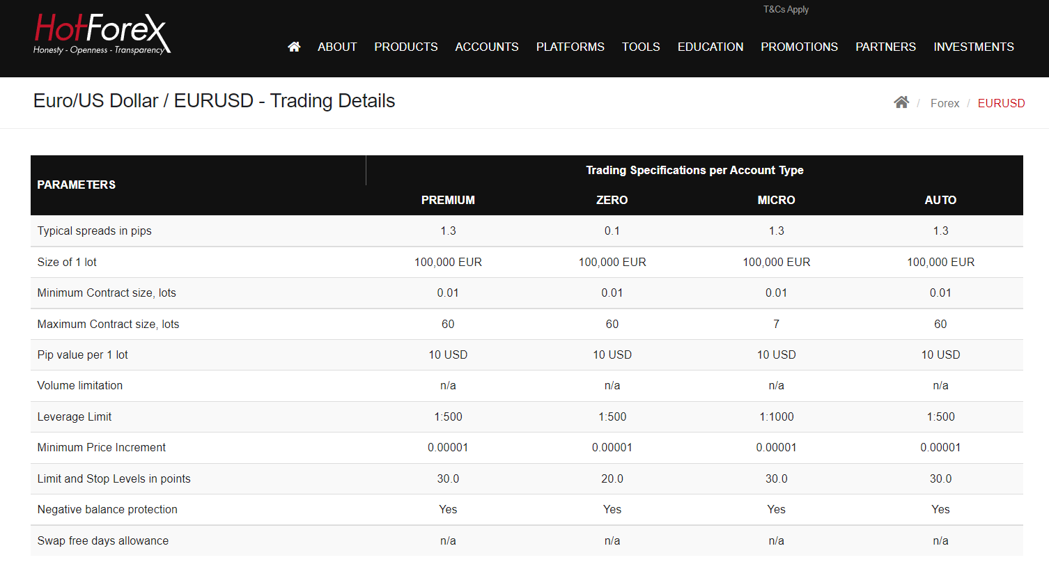Click the Leverage Limit row label

tap(75, 416)
